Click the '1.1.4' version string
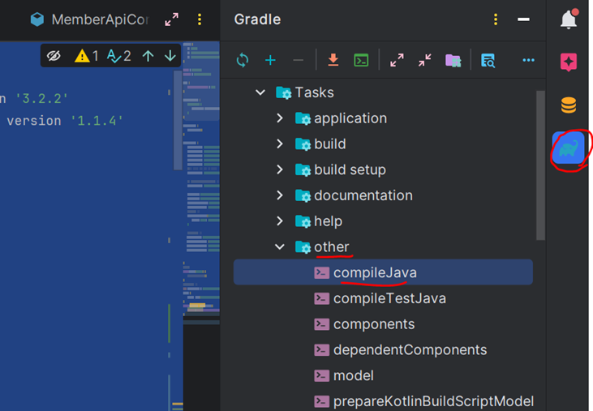The height and width of the screenshot is (411, 593). tap(97, 121)
